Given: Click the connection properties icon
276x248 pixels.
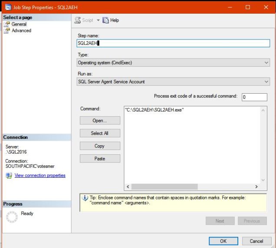Looking at the screenshot, I should pyautogui.click(x=9, y=175).
